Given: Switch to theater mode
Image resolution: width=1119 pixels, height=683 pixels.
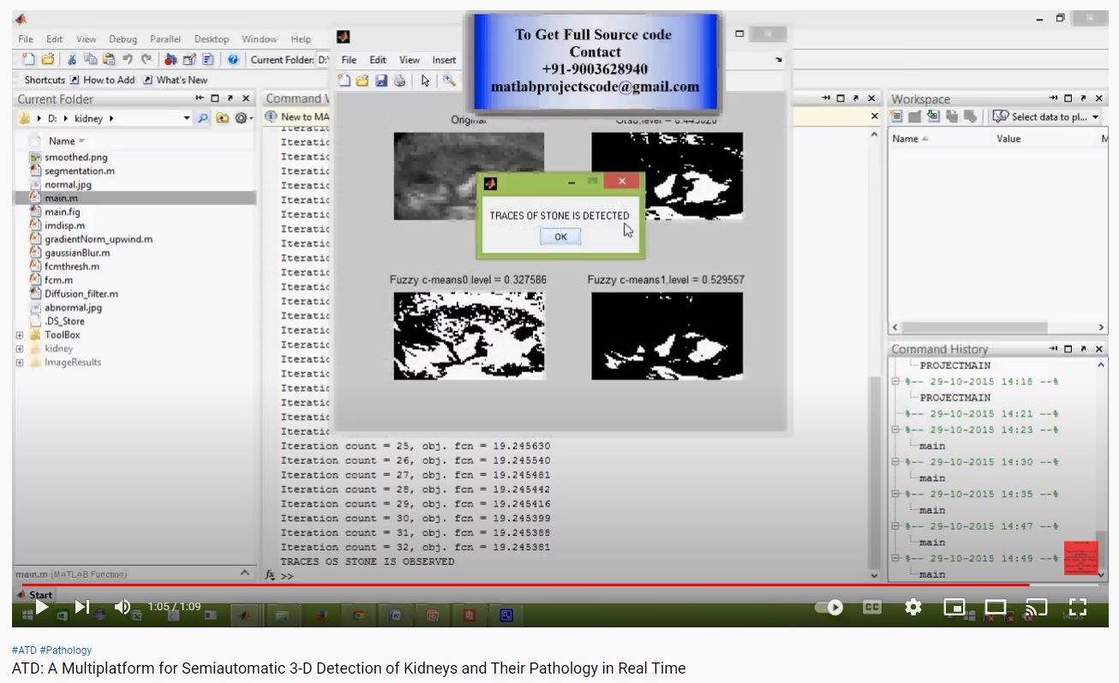Looking at the screenshot, I should click(x=995, y=607).
